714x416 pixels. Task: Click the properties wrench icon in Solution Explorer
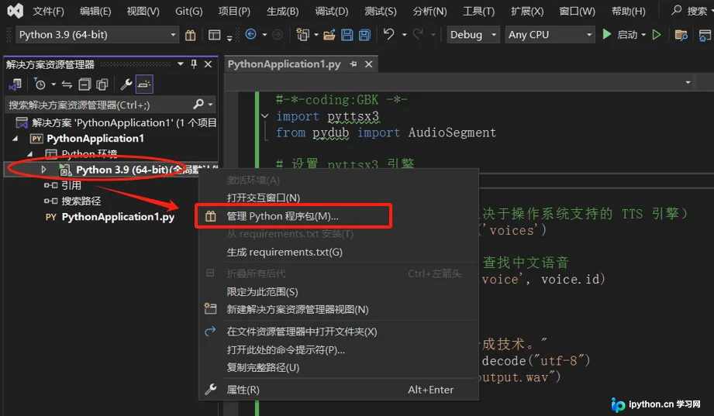[x=126, y=84]
